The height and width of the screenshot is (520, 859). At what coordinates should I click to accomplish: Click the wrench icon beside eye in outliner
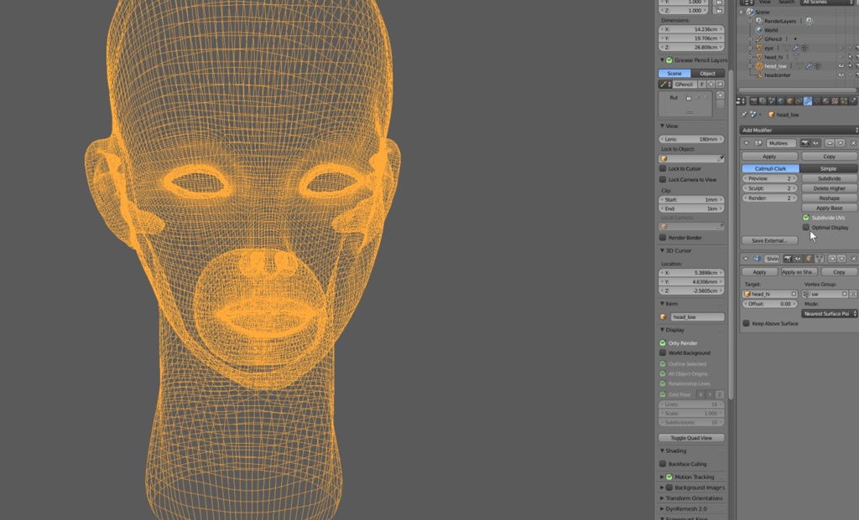coord(796,48)
